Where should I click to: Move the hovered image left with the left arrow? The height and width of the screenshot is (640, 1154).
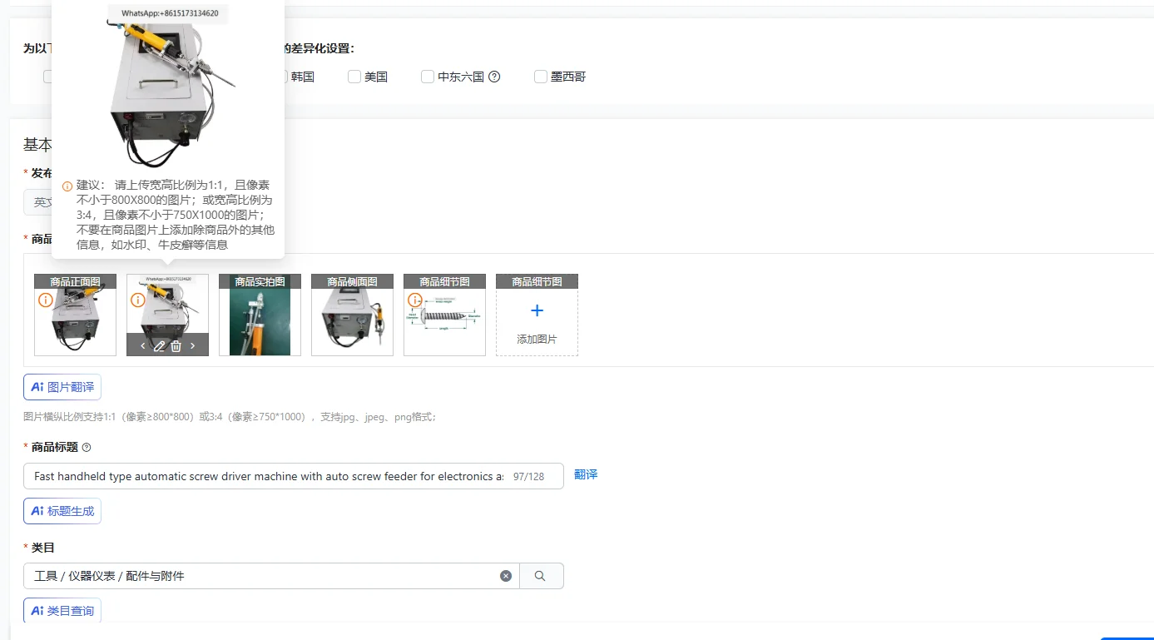click(143, 345)
